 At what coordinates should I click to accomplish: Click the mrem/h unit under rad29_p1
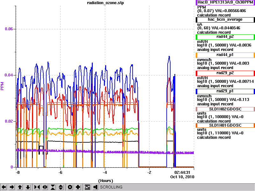pyautogui.click(x=204, y=96)
